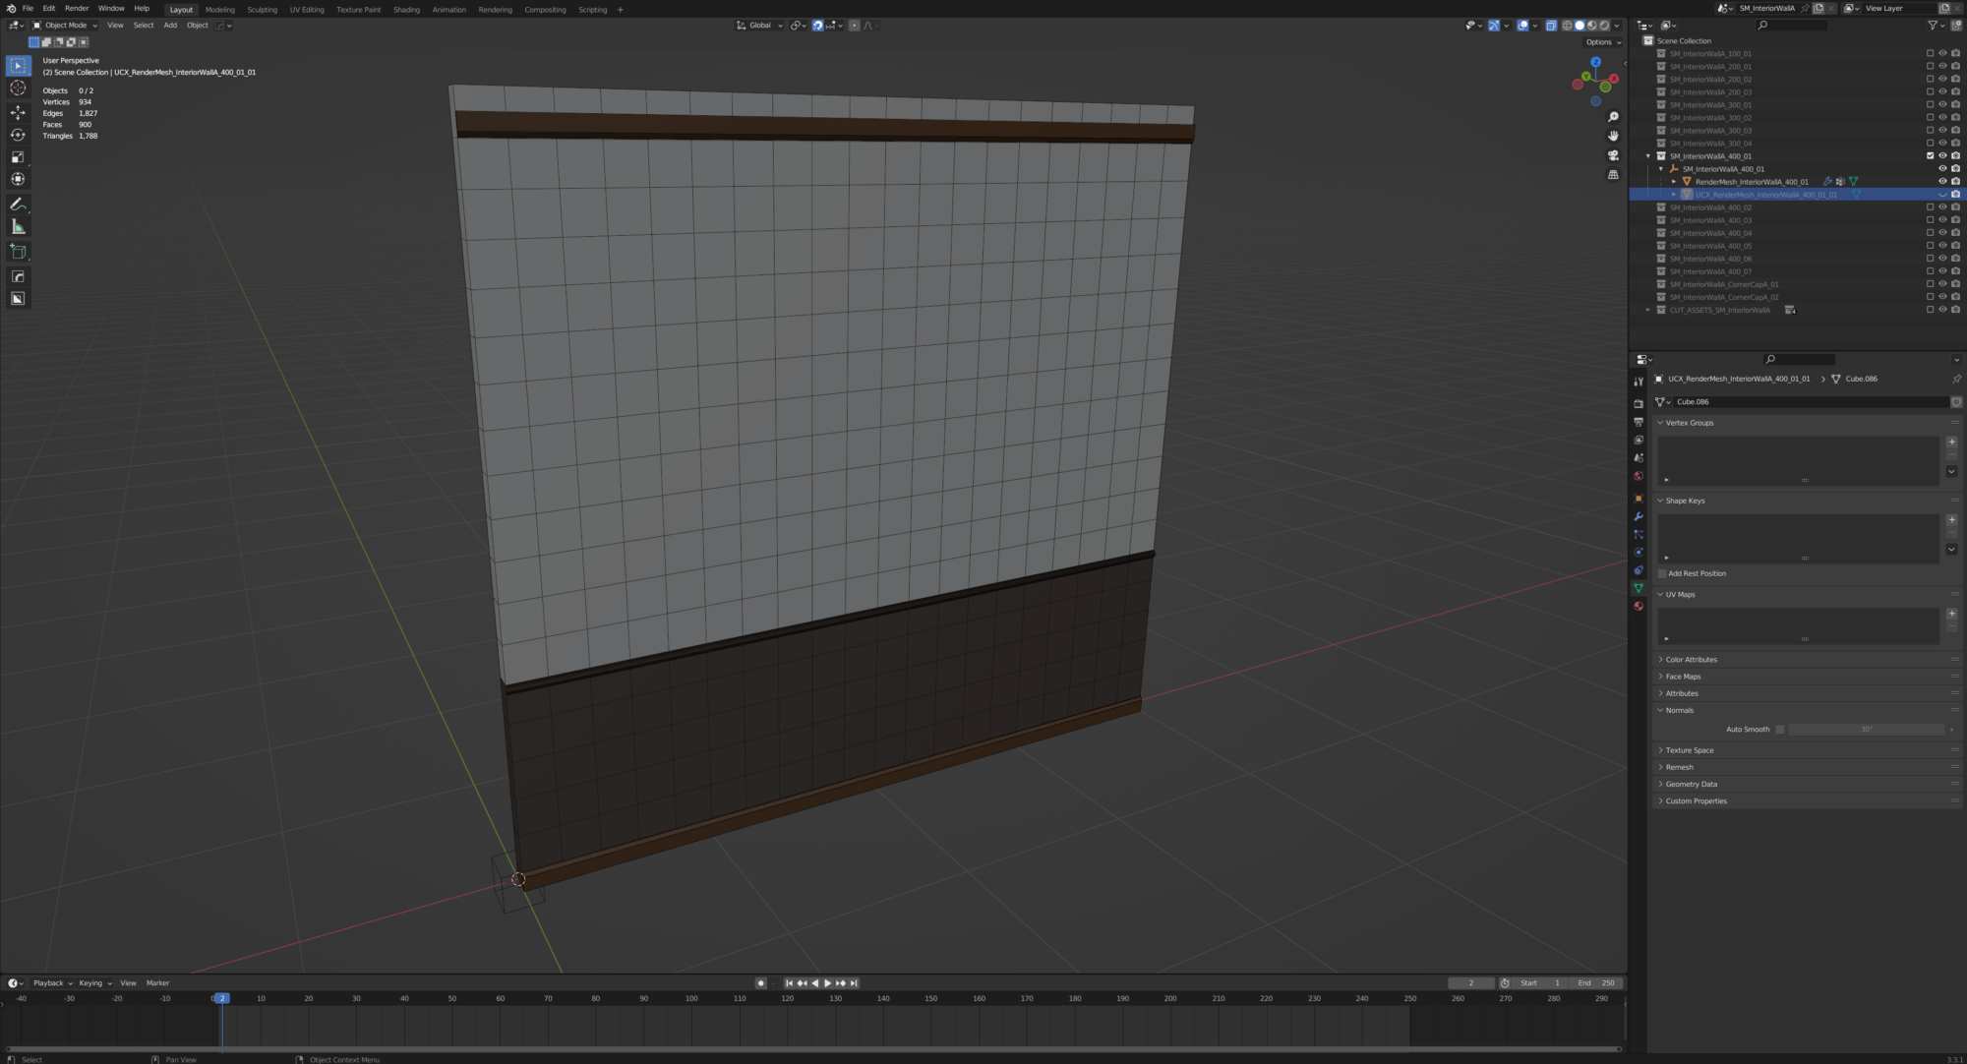Expand the CUT_ASSETS_SM_InteriorWallA collection
This screenshot has width=1967, height=1064.
[1648, 310]
